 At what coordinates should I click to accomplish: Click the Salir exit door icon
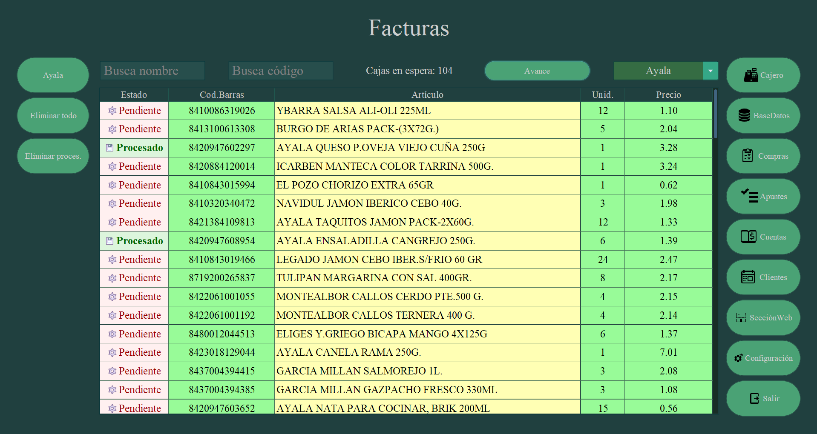click(x=754, y=398)
